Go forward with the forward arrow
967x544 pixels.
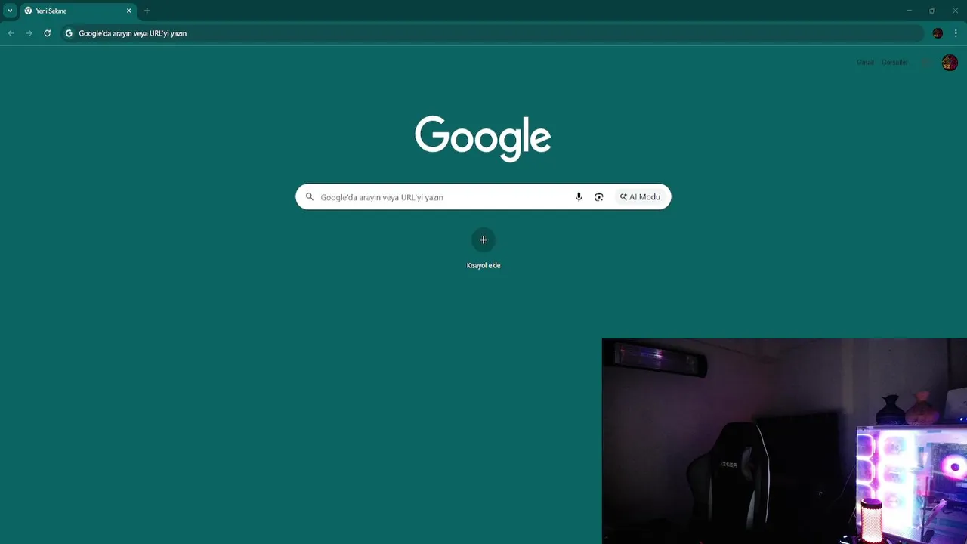pyautogui.click(x=29, y=33)
